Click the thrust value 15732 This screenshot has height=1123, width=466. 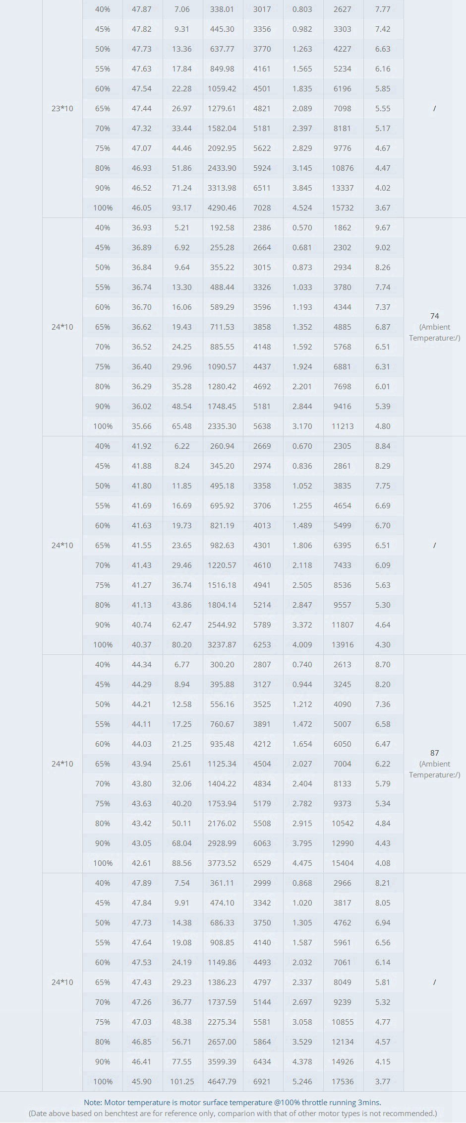343,208
